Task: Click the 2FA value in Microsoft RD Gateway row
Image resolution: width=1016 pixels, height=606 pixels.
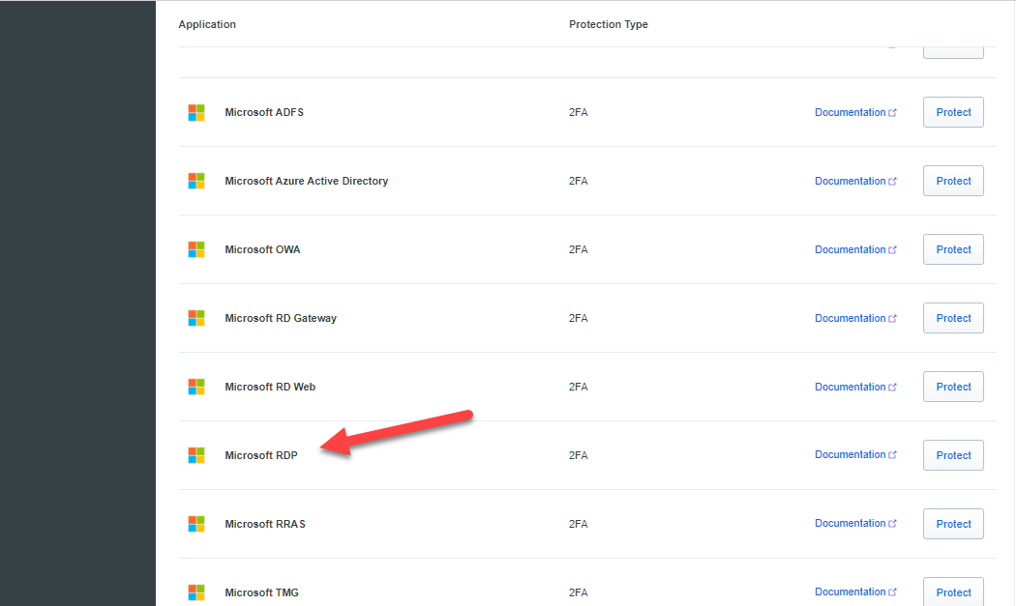Action: pos(578,319)
